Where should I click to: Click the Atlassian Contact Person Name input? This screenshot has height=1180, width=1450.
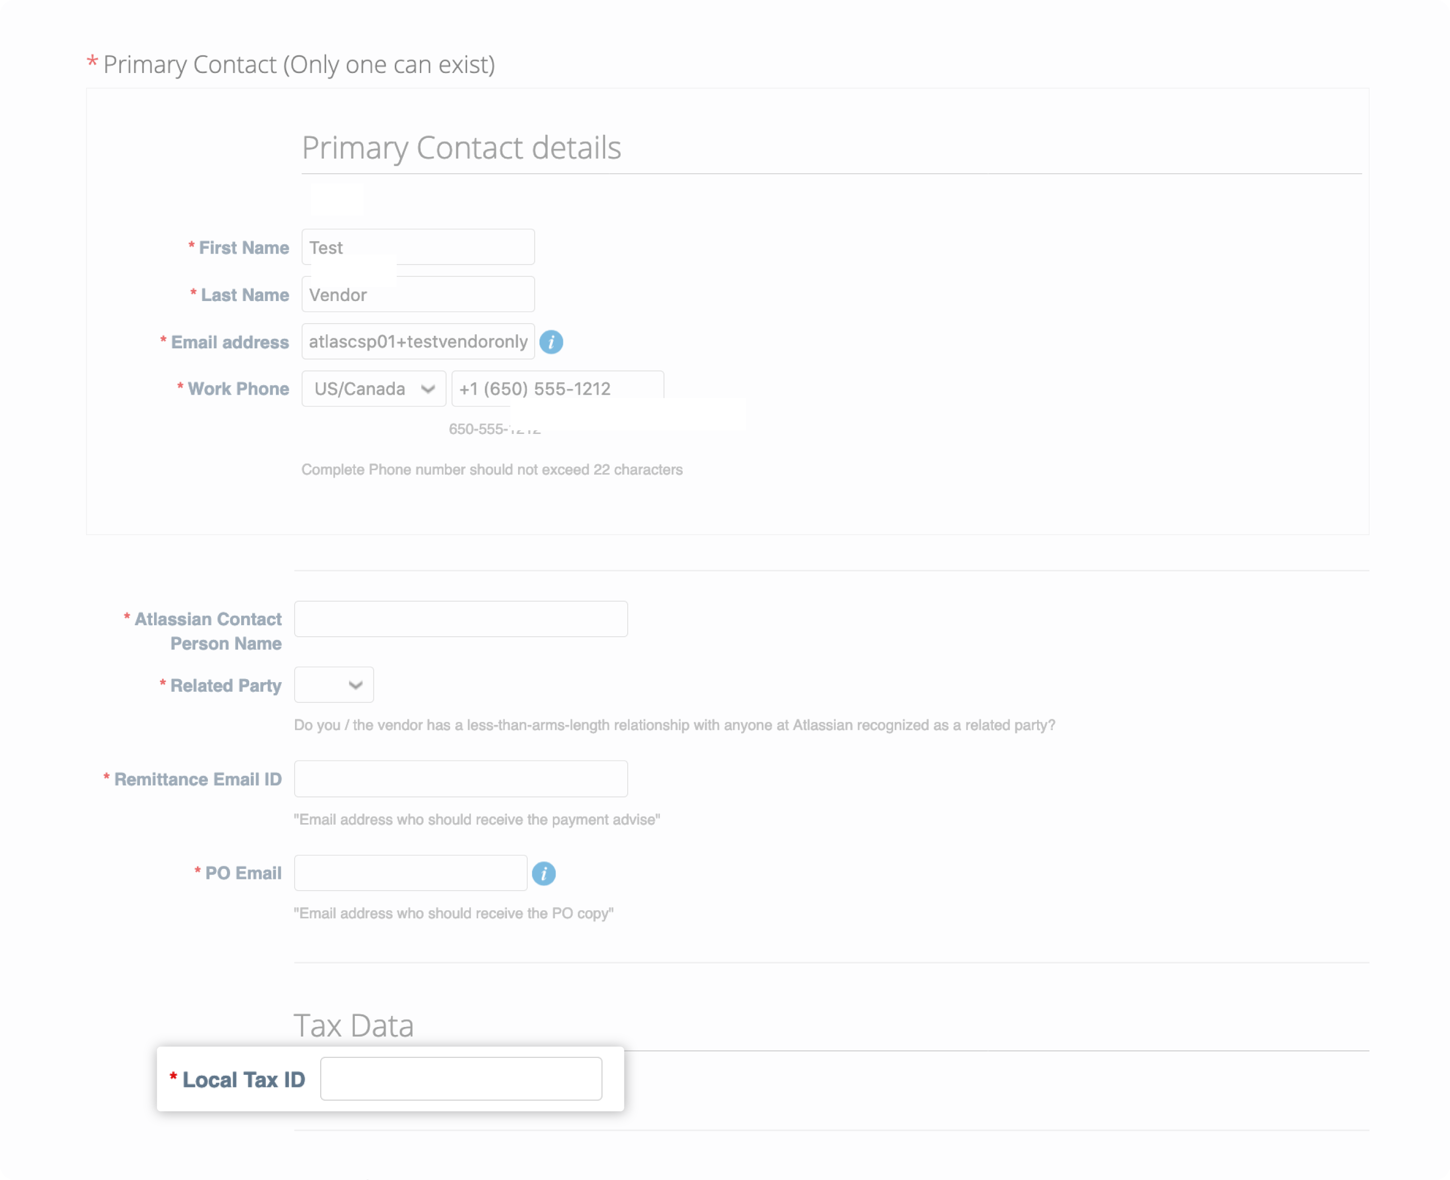pyautogui.click(x=460, y=619)
